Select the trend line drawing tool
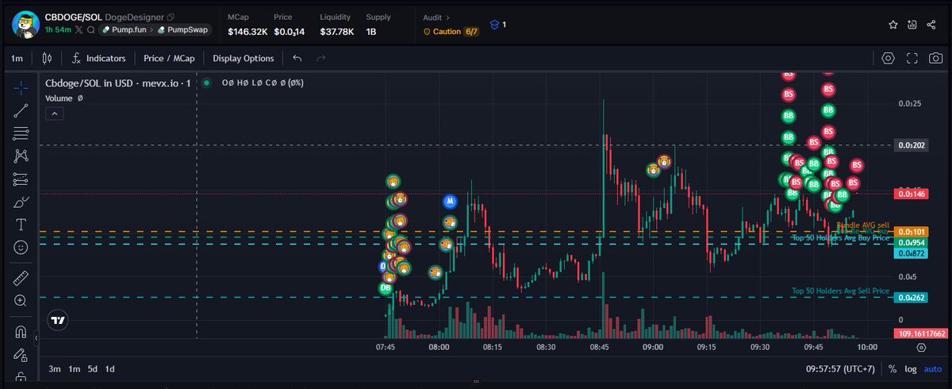952x389 pixels. (21, 110)
